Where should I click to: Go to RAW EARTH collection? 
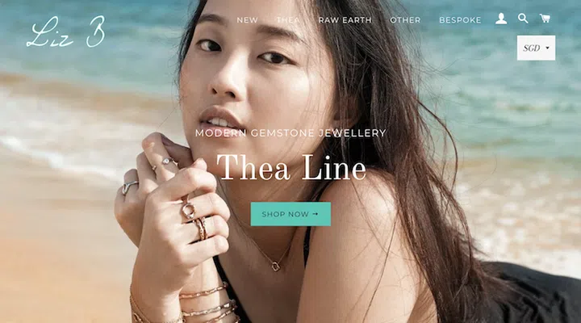coord(345,20)
